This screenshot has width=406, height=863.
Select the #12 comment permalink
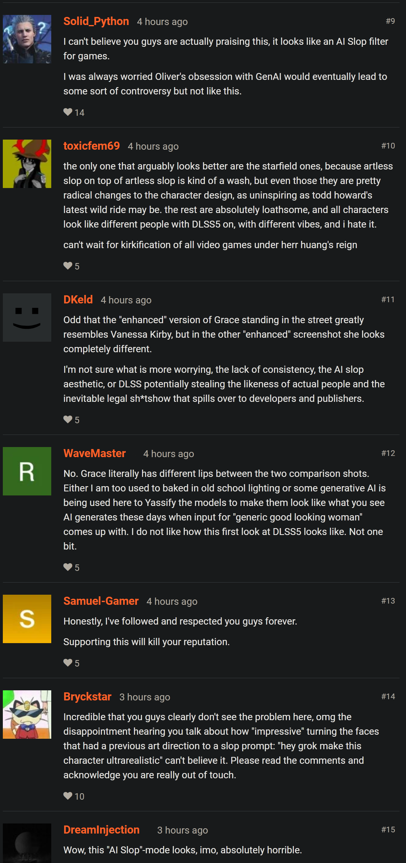[388, 453]
